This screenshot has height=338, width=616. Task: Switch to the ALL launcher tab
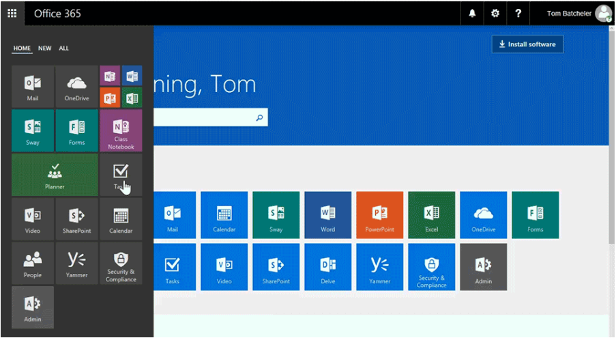coord(63,48)
